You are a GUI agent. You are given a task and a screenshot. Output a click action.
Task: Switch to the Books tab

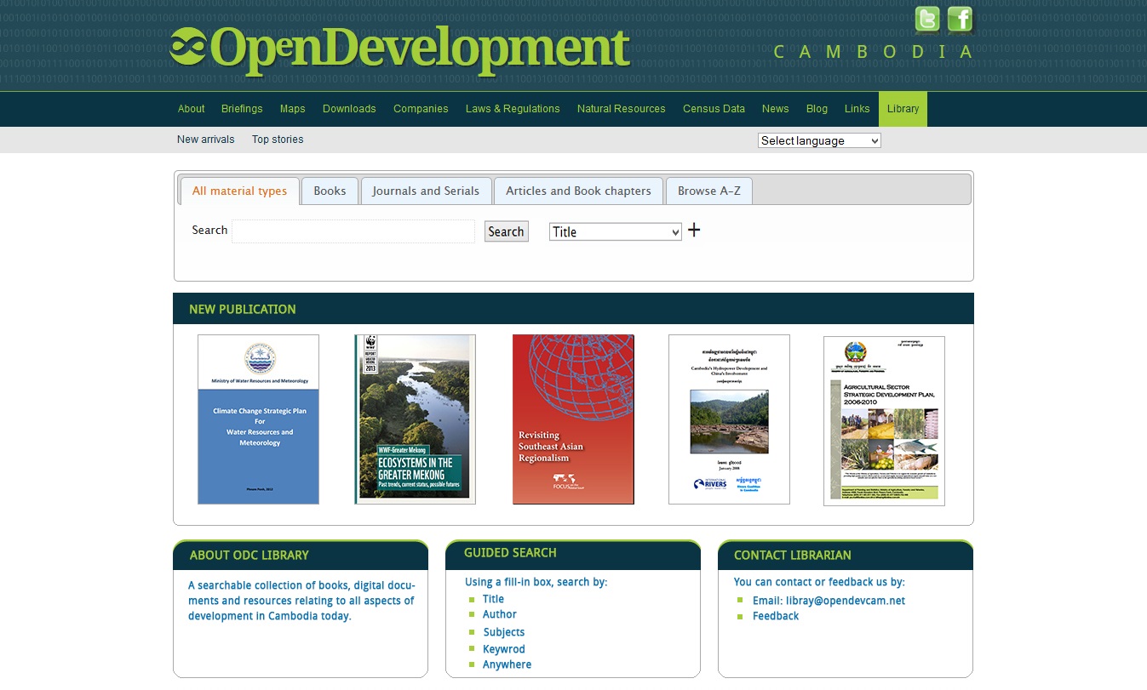330,191
